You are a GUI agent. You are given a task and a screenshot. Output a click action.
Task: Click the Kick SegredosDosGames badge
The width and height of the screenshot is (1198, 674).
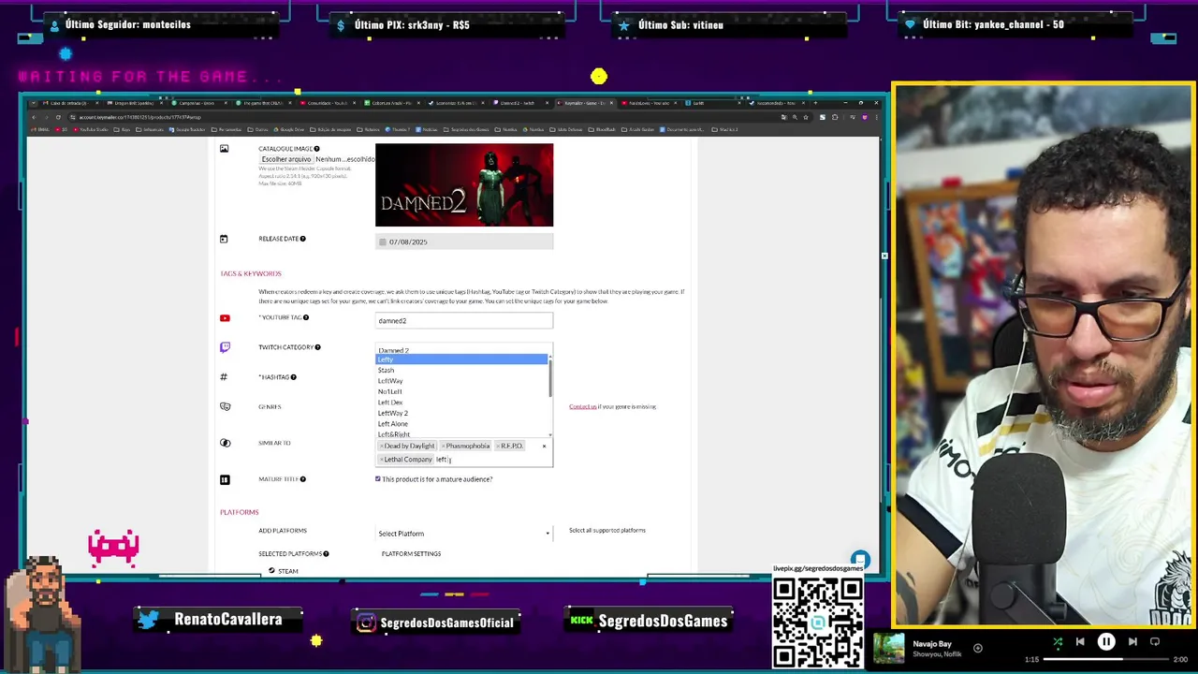pos(649,621)
